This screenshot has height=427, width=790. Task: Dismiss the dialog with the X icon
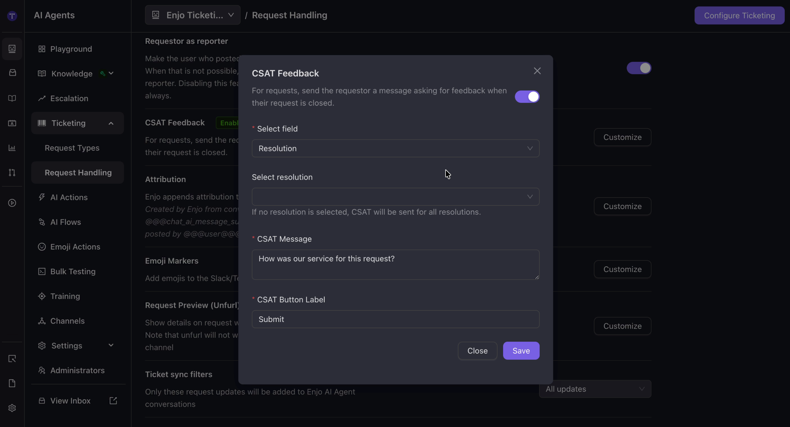click(537, 71)
